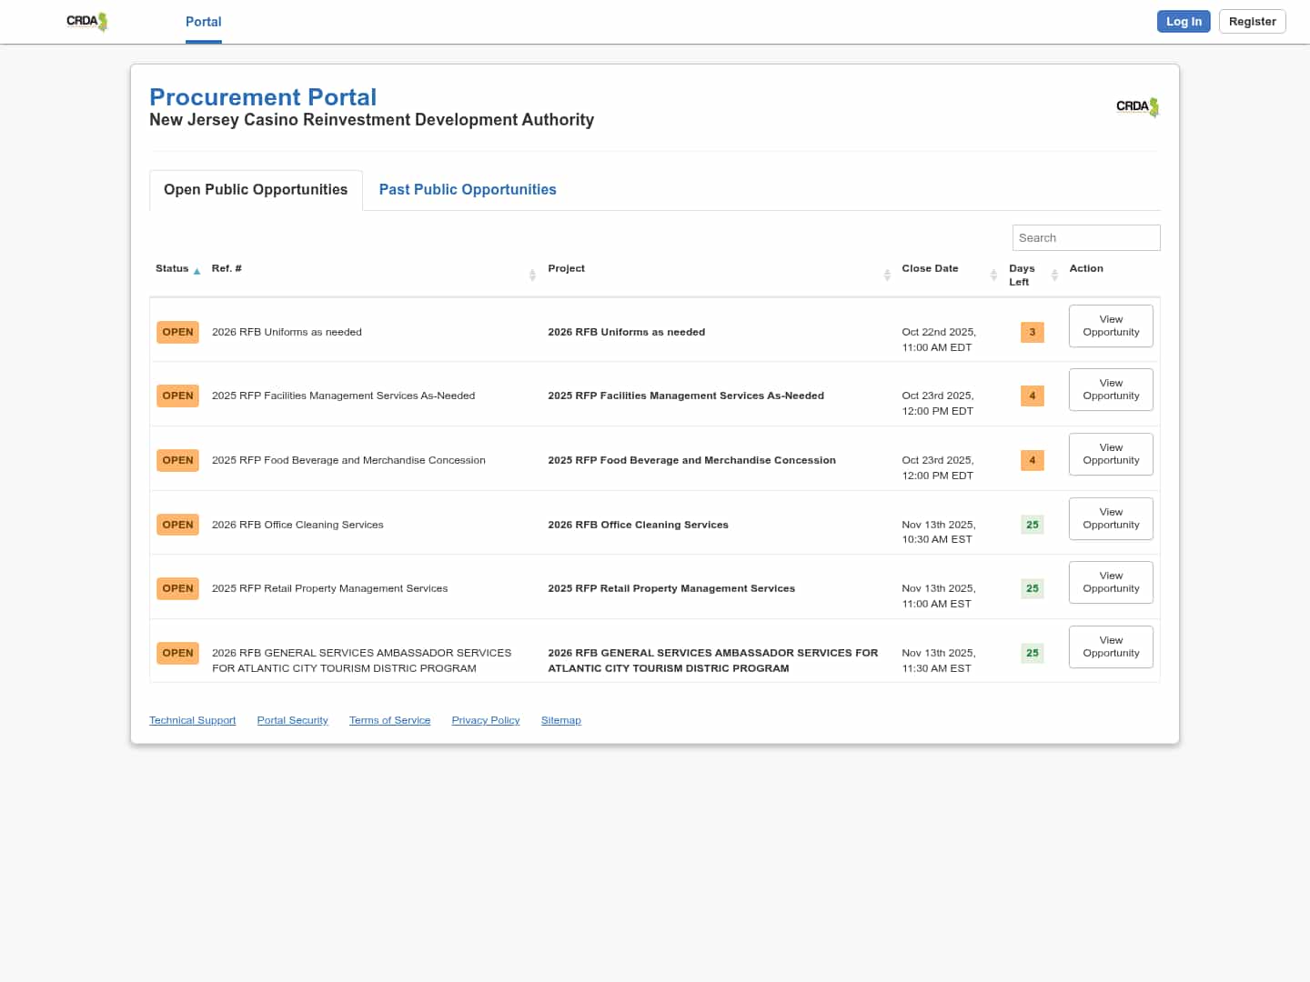View Opportunity for Office Cleaning Services
This screenshot has height=982, width=1310.
(1111, 518)
